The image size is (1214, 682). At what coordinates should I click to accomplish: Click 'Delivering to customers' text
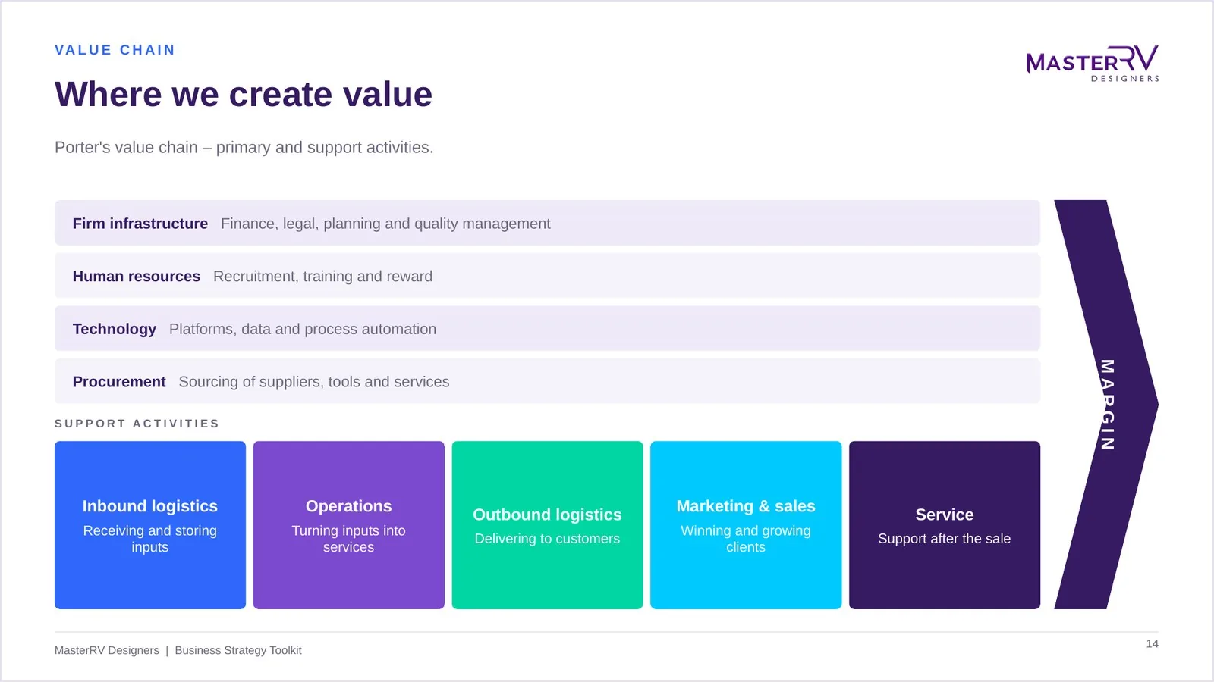pyautogui.click(x=547, y=539)
